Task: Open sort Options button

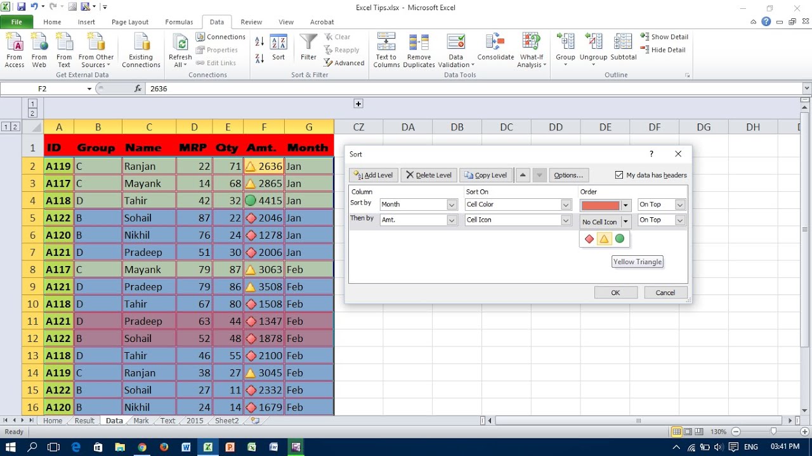Action: tap(568, 175)
